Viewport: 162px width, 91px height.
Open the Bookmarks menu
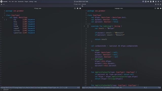[21, 2]
